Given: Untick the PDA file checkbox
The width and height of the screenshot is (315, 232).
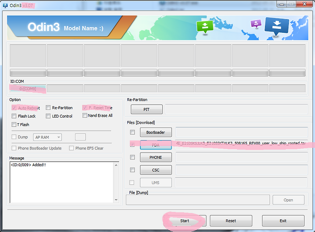Looking at the screenshot, I should [x=133, y=145].
